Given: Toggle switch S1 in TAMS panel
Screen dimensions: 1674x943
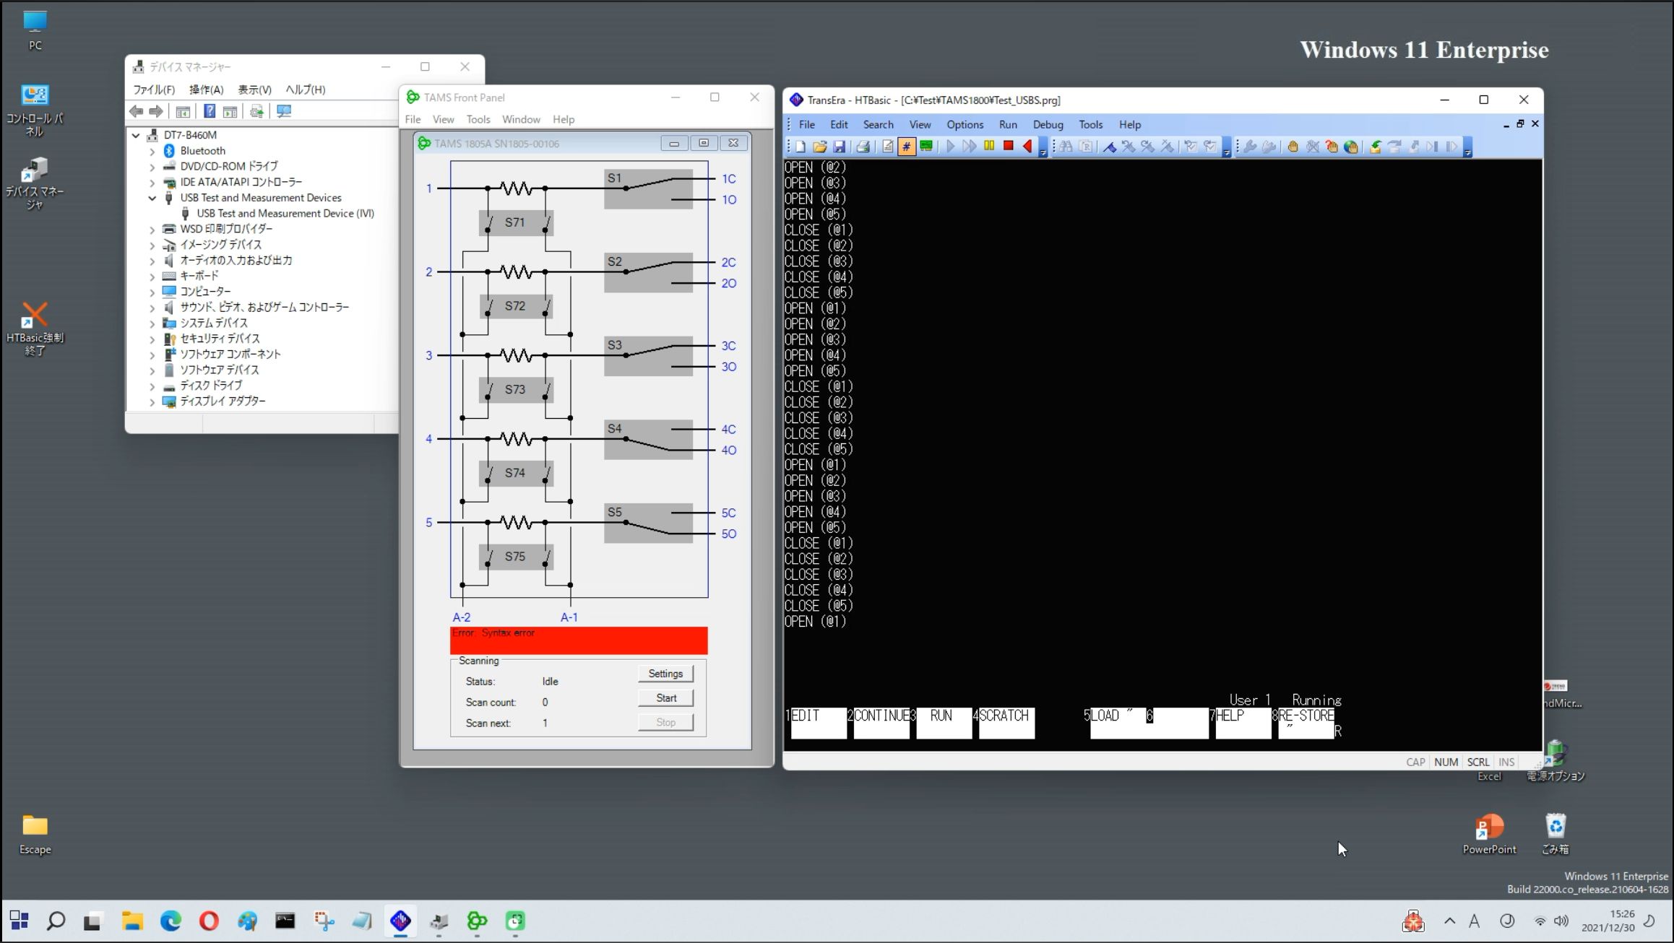Looking at the screenshot, I should [648, 189].
